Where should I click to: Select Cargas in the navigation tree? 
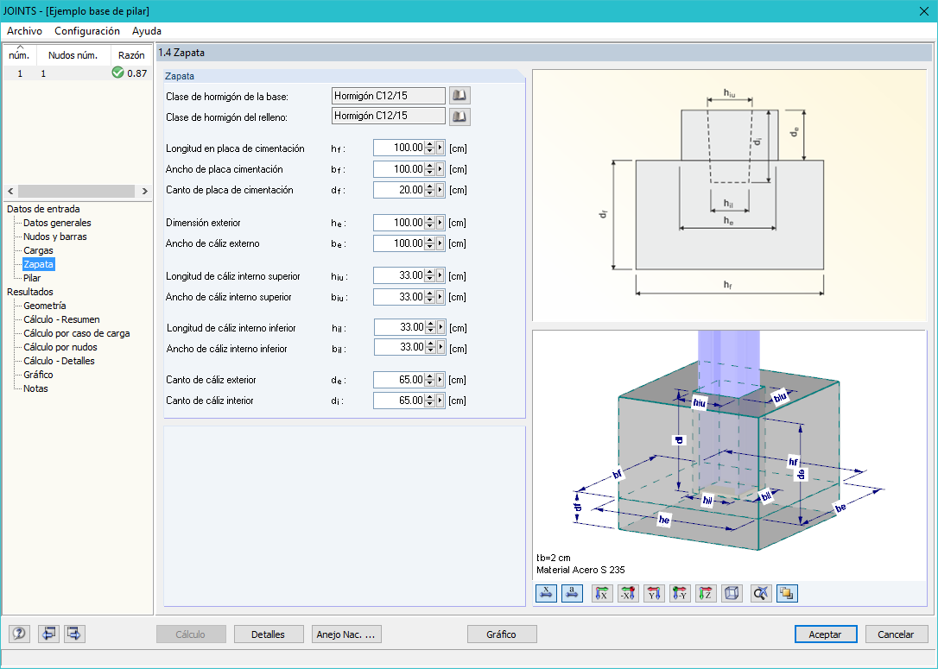38,250
